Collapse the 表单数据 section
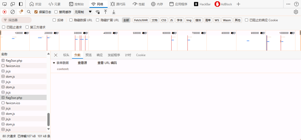This screenshot has width=301, height=140. point(54,63)
